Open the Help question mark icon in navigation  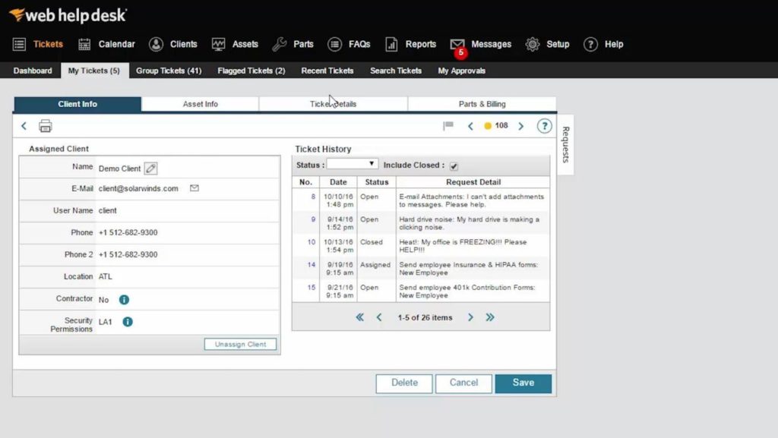[x=590, y=45]
